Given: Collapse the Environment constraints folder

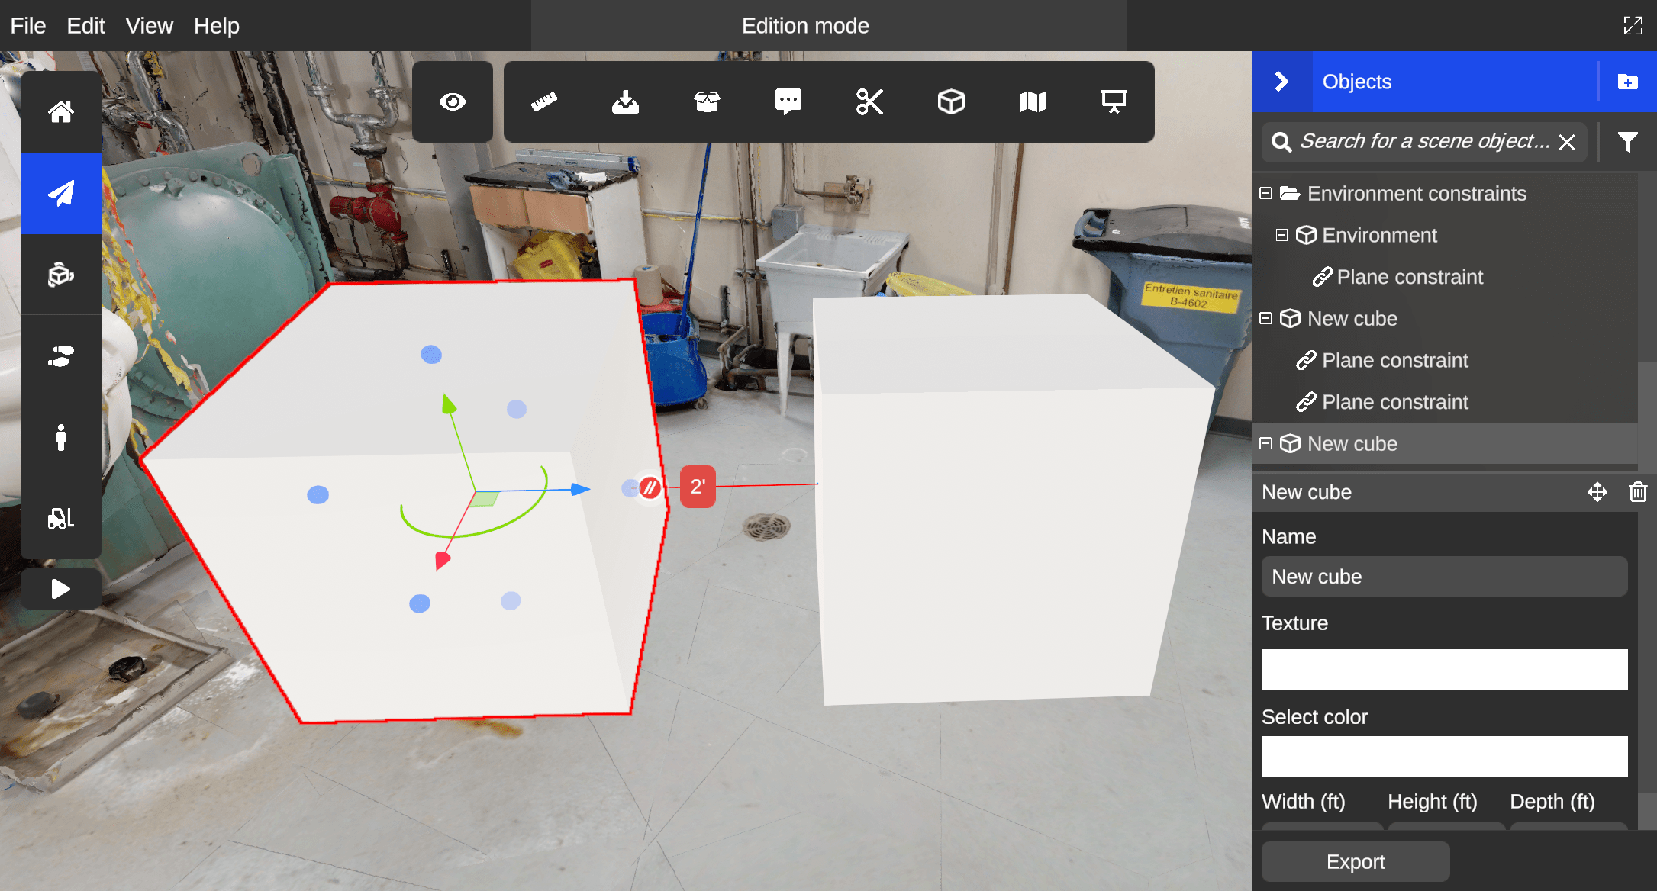Looking at the screenshot, I should [1265, 194].
